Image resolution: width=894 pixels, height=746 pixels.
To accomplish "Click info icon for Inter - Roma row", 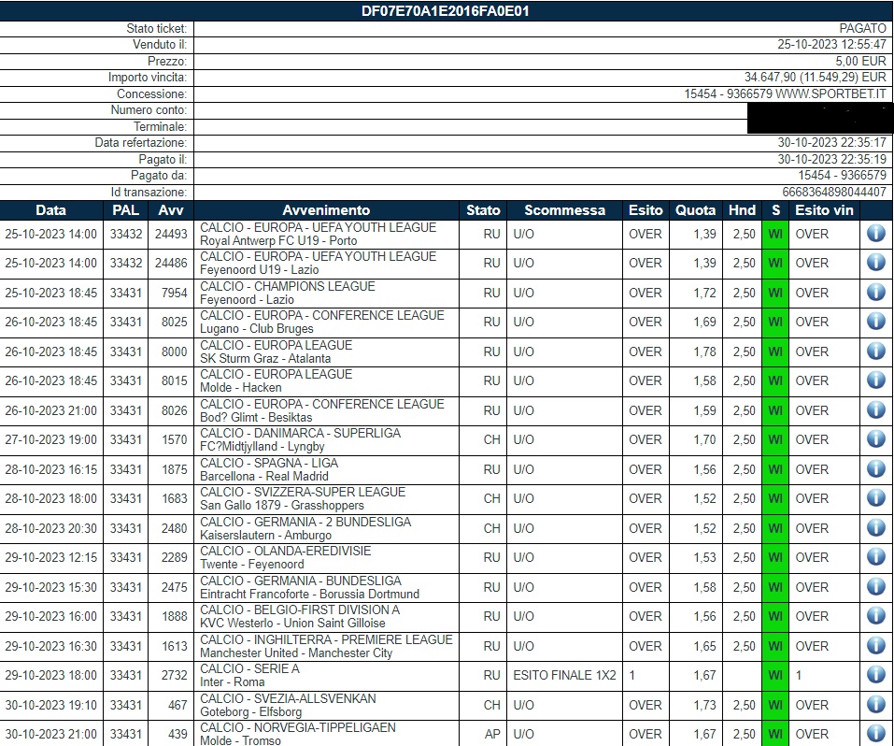I will [x=875, y=675].
